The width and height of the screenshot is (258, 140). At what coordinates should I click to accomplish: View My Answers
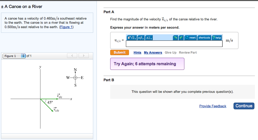(x=153, y=53)
